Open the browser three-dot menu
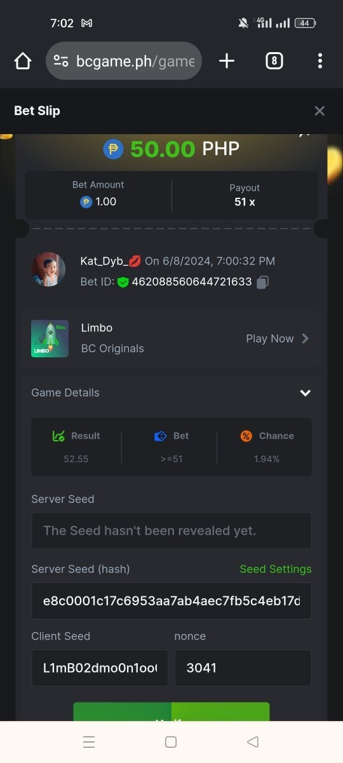343x763 pixels. coord(319,61)
